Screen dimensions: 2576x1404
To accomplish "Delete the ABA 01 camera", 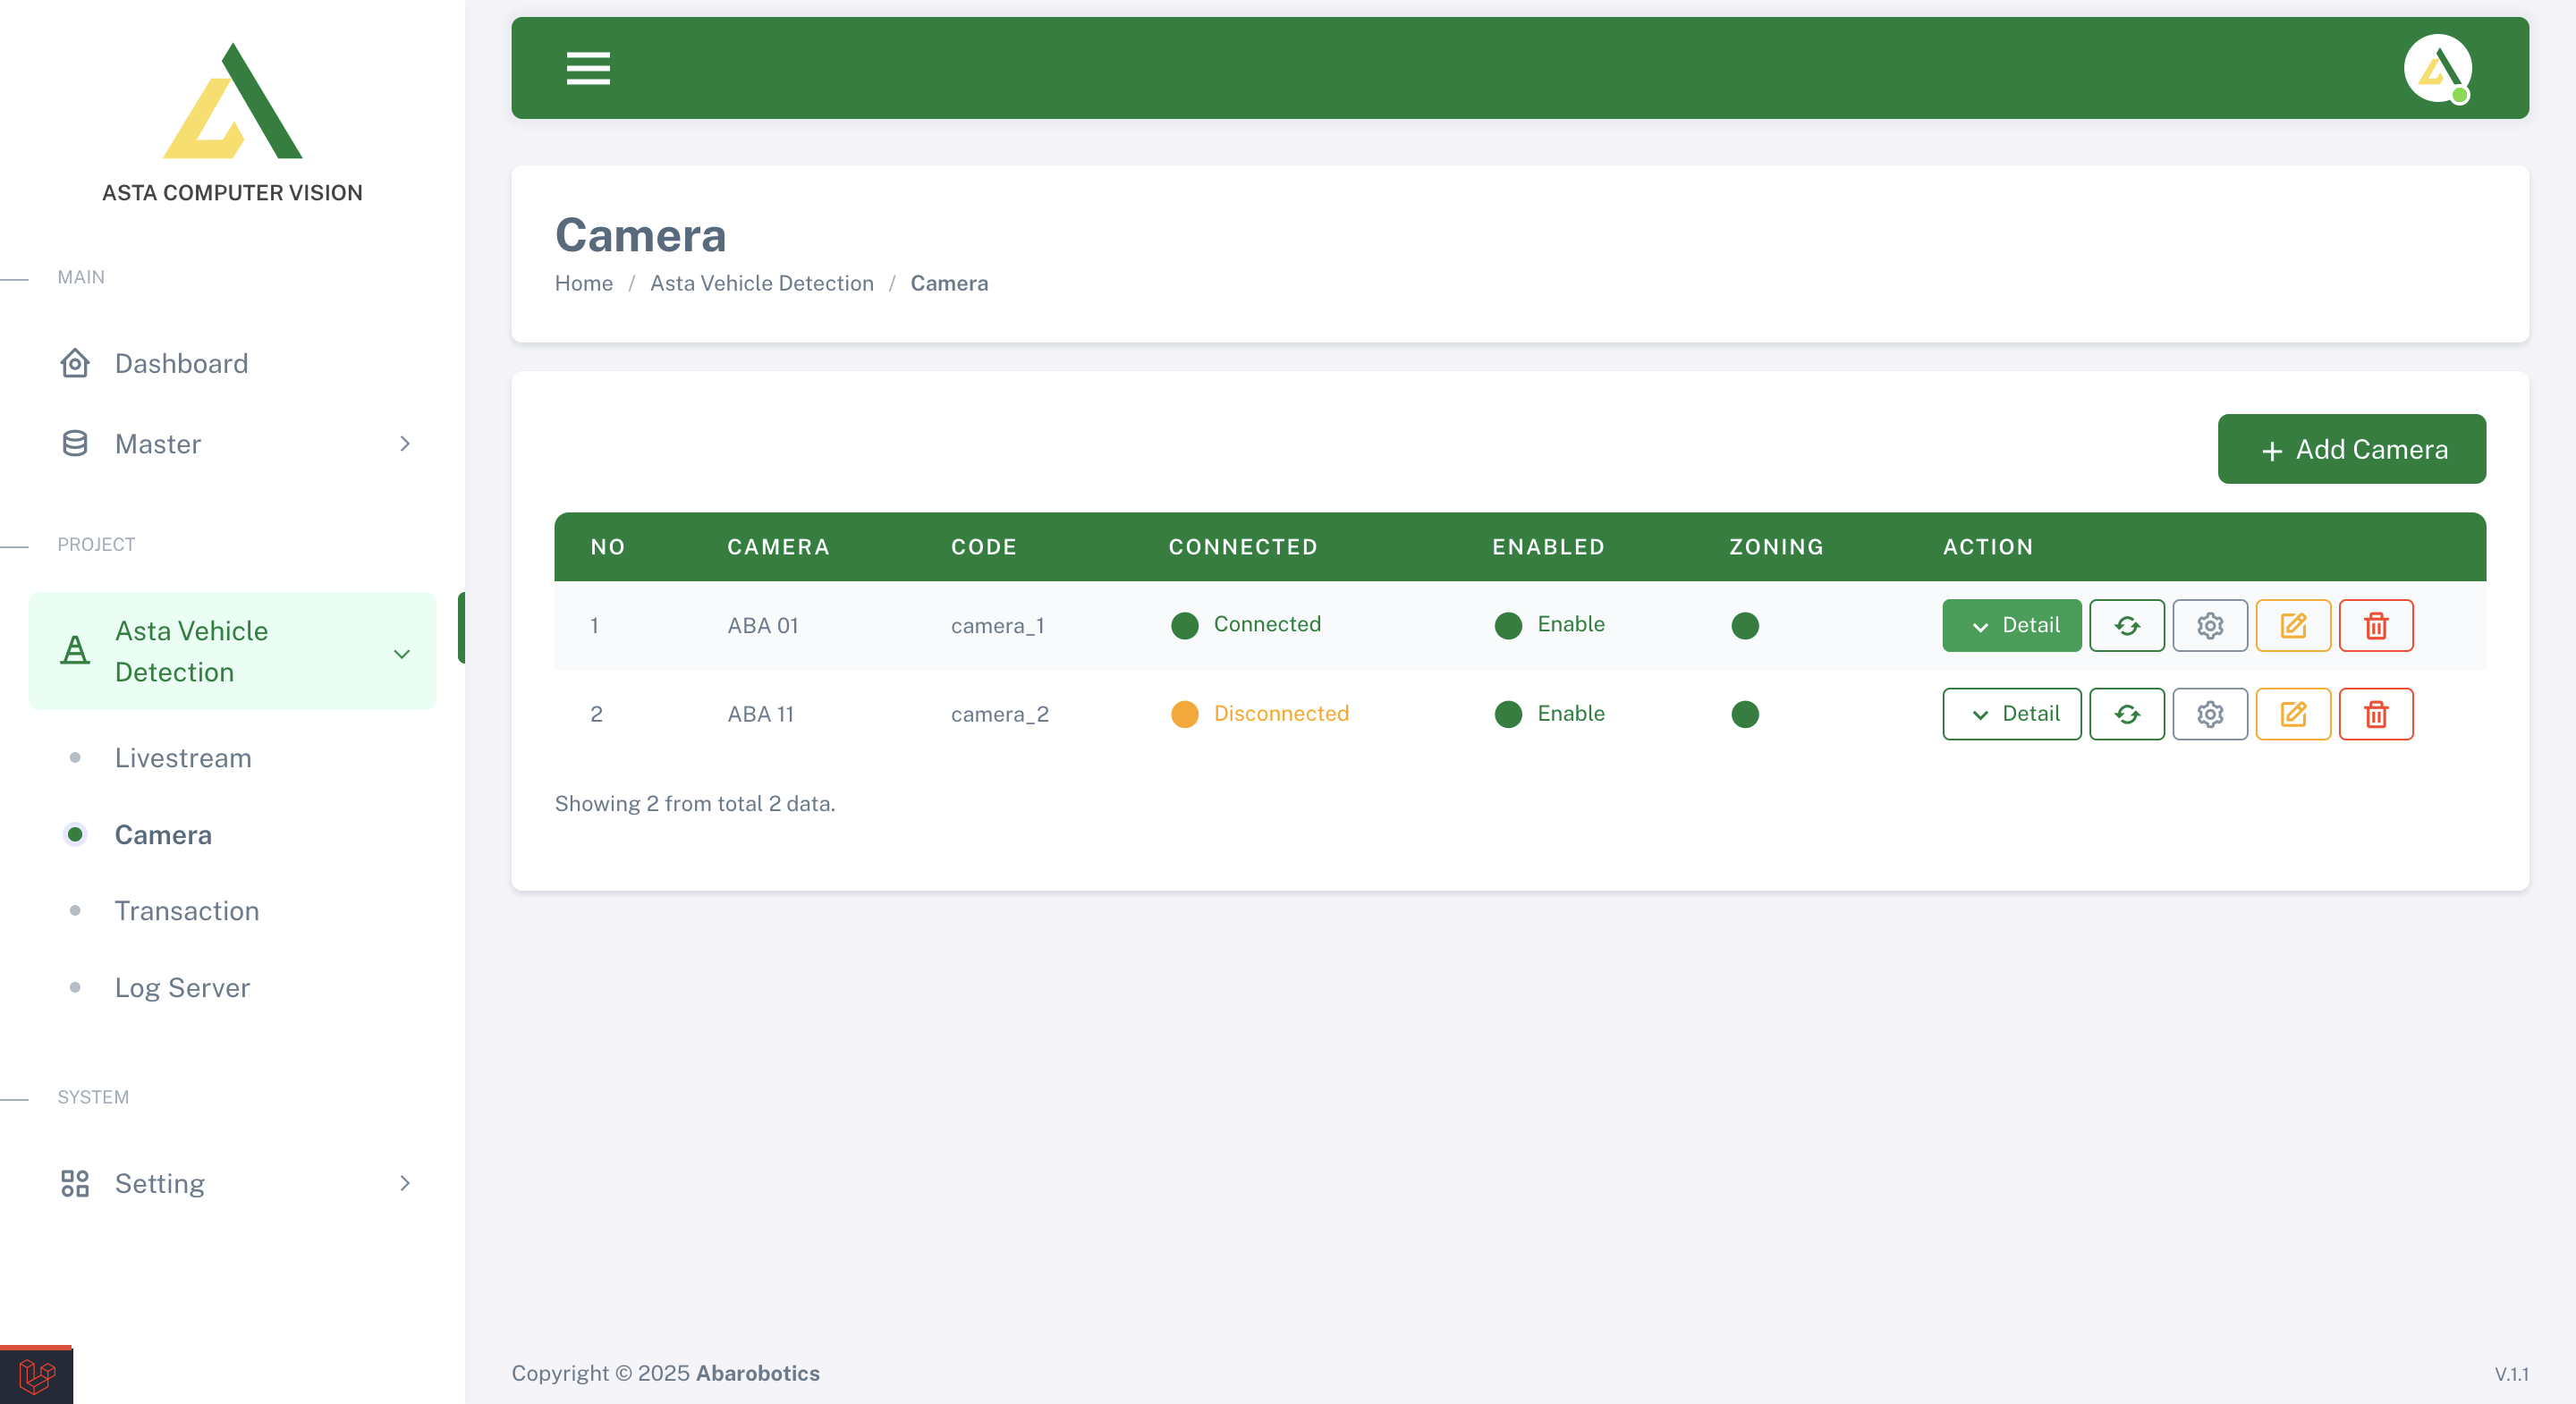I will 2376,625.
